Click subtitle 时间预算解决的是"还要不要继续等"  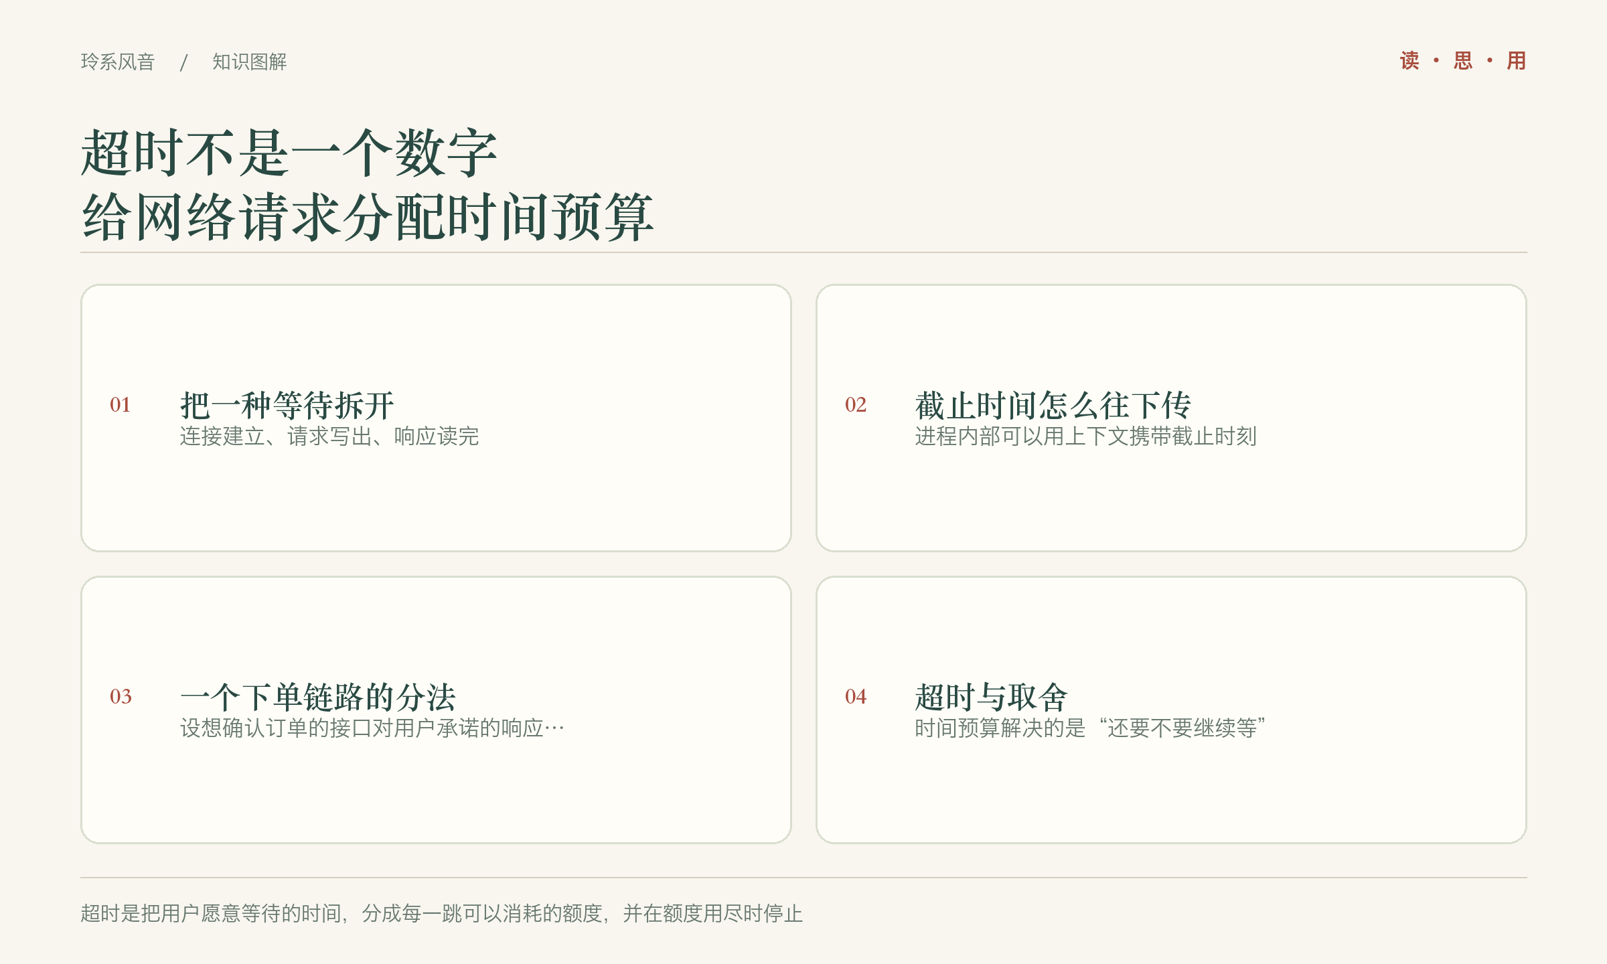(1090, 728)
